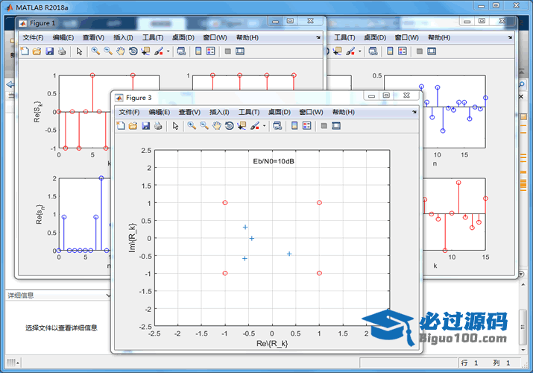Select Edit Plot arrow in Figure 3 toolbar
Image resolution: width=533 pixels, height=373 pixels.
tap(175, 126)
